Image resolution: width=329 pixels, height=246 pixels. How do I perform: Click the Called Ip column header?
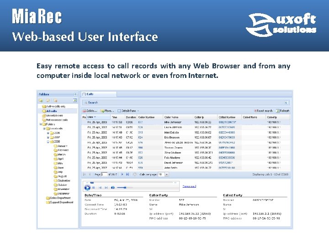pyautogui.click(x=278, y=117)
